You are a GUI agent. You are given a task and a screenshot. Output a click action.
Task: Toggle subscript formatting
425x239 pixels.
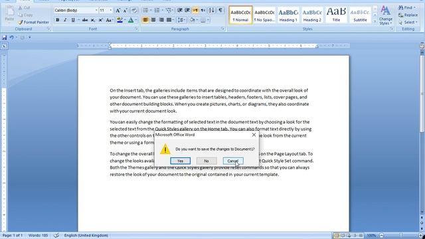coord(93,20)
